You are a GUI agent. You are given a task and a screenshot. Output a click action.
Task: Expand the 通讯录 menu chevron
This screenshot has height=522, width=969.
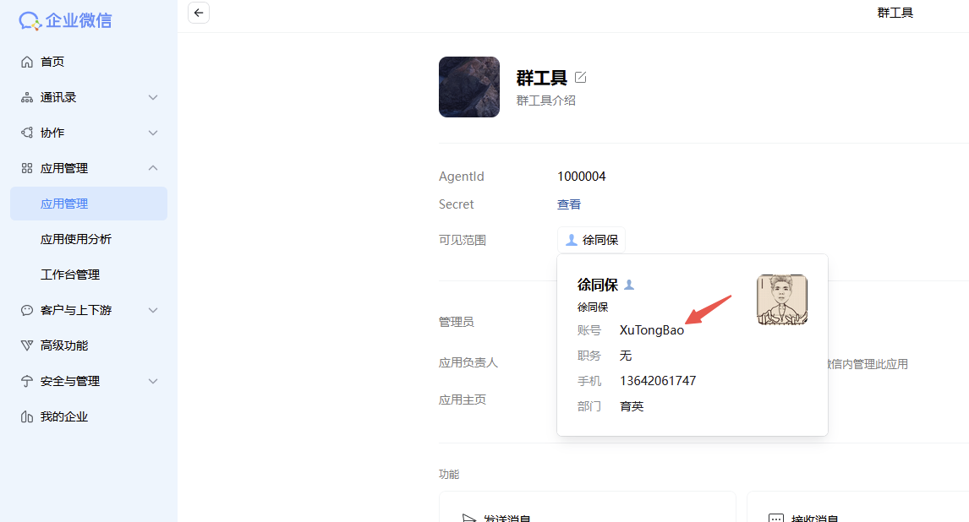pyautogui.click(x=153, y=97)
